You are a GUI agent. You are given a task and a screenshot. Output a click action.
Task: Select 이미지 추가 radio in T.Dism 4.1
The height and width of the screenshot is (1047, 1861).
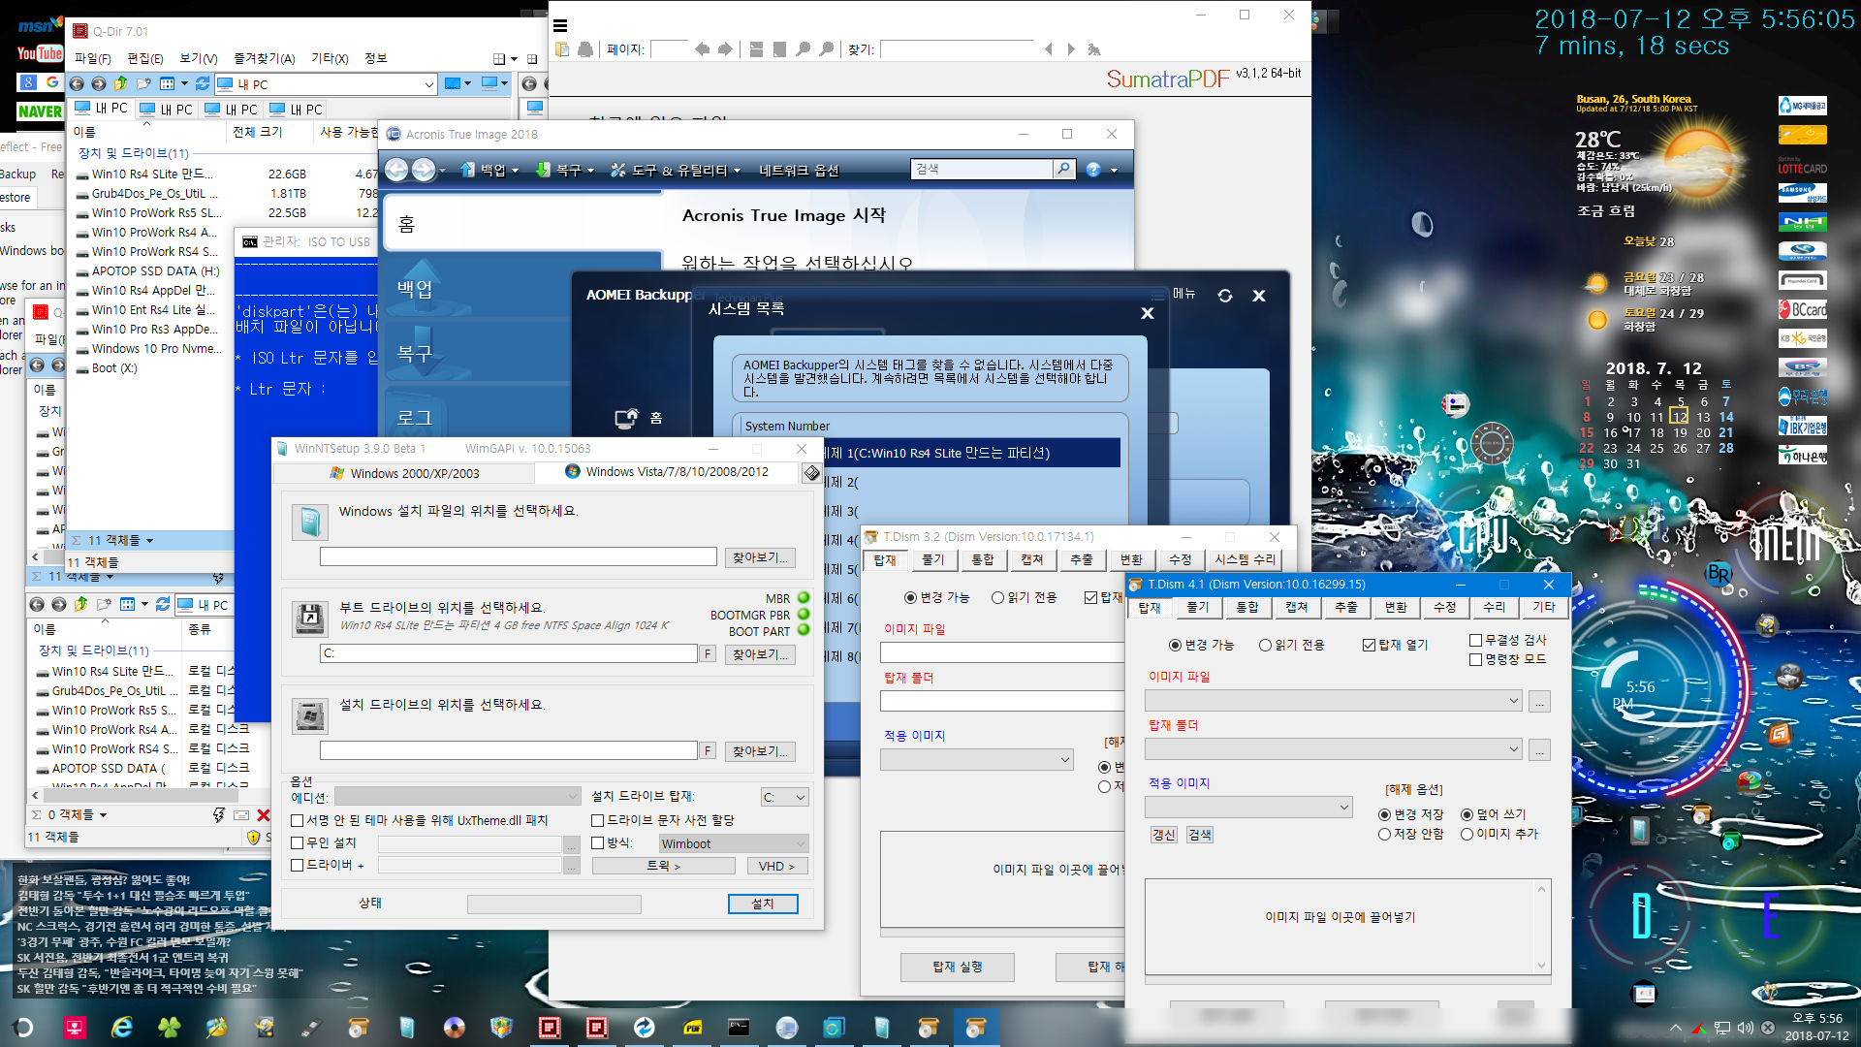(1467, 834)
